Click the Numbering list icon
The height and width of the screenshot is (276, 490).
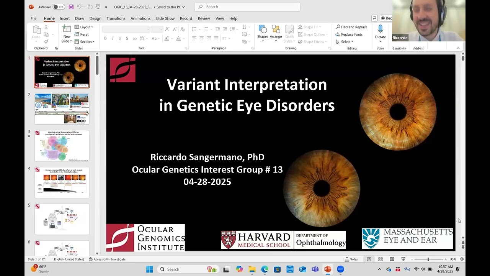coord(206,29)
